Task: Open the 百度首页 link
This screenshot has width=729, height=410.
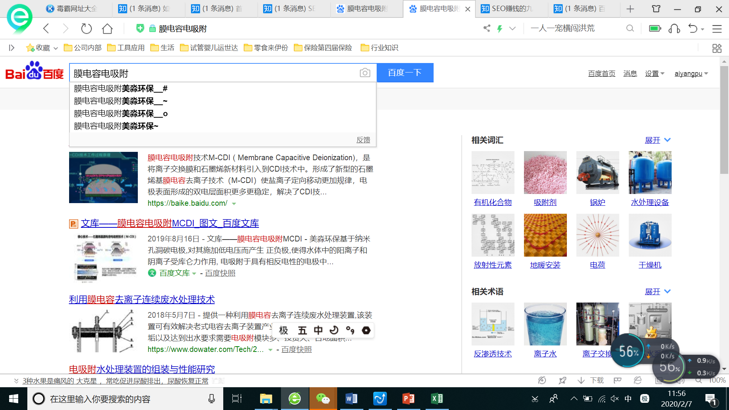Action: 601,74
